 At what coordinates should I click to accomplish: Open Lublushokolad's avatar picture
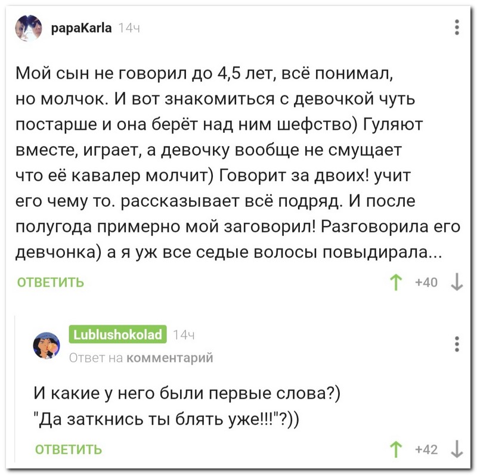(47, 345)
